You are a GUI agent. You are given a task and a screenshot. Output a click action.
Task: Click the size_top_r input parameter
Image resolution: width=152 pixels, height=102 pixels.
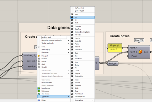coord(32,61)
